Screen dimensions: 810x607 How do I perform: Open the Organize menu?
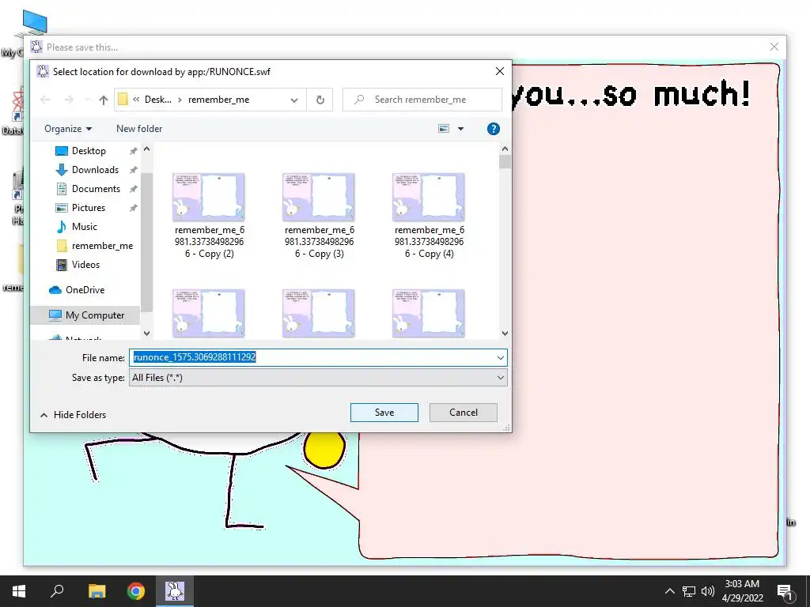point(68,129)
